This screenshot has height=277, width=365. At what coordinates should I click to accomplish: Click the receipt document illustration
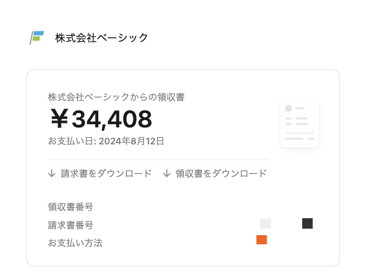[x=300, y=123]
